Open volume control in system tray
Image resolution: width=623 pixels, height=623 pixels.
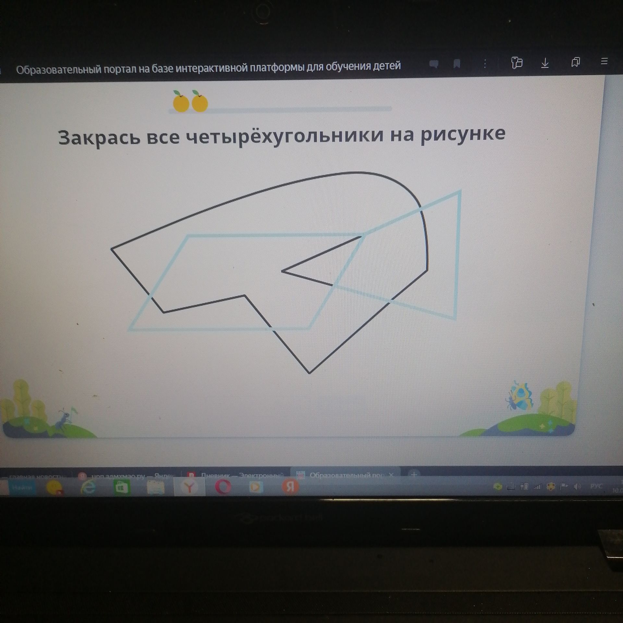pos(577,486)
